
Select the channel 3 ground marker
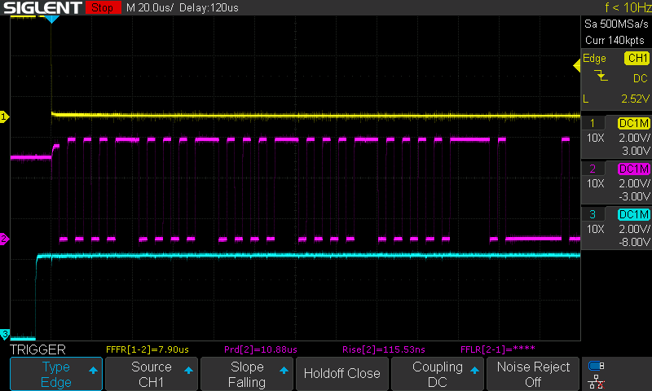[5, 334]
